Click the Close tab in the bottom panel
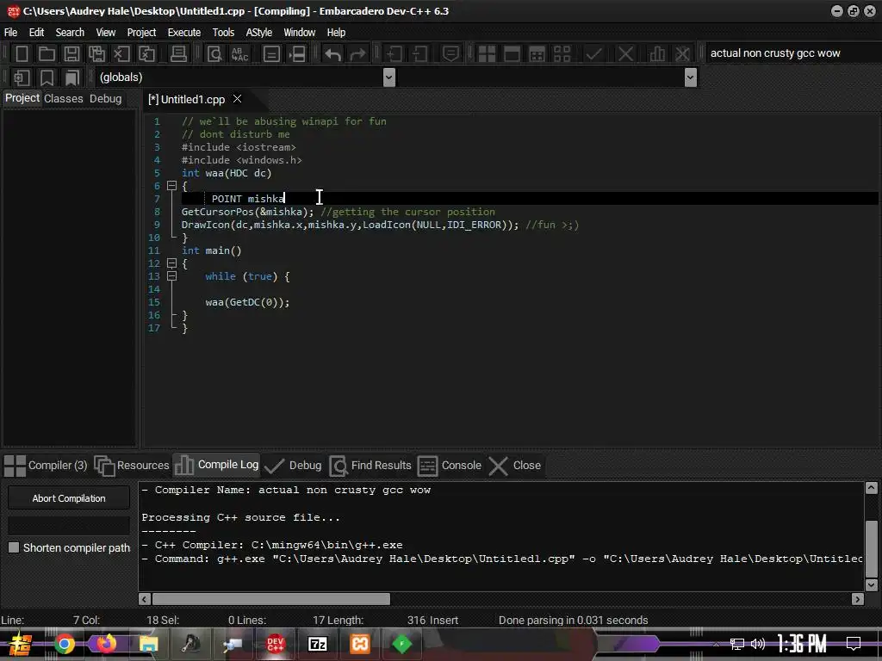 [515, 466]
